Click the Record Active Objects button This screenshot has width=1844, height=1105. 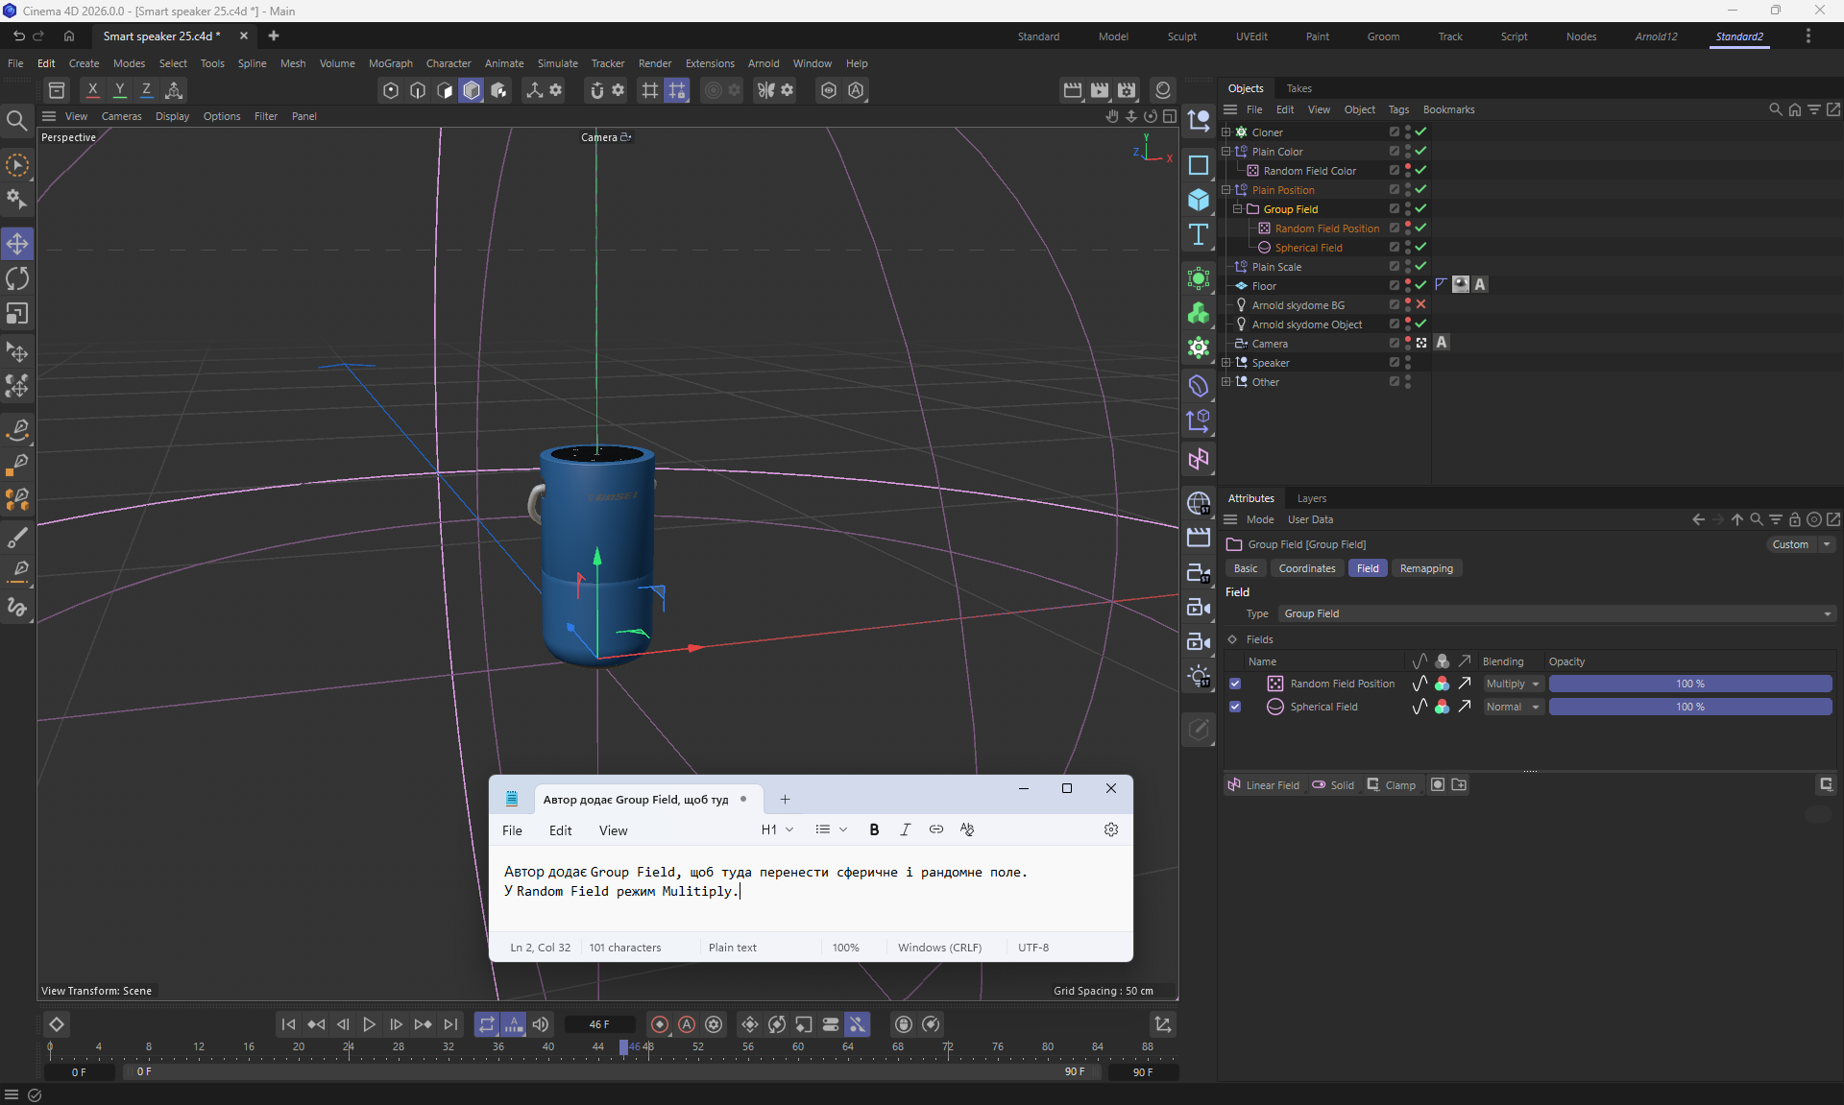(659, 1024)
